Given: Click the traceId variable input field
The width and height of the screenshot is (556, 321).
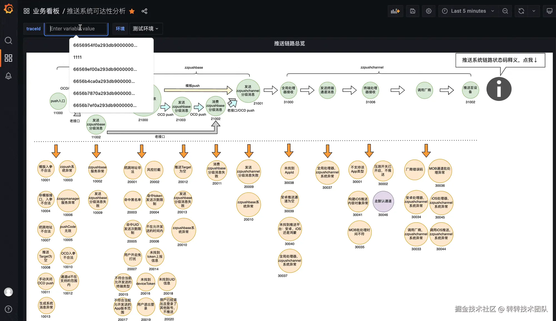Looking at the screenshot, I should point(76,29).
